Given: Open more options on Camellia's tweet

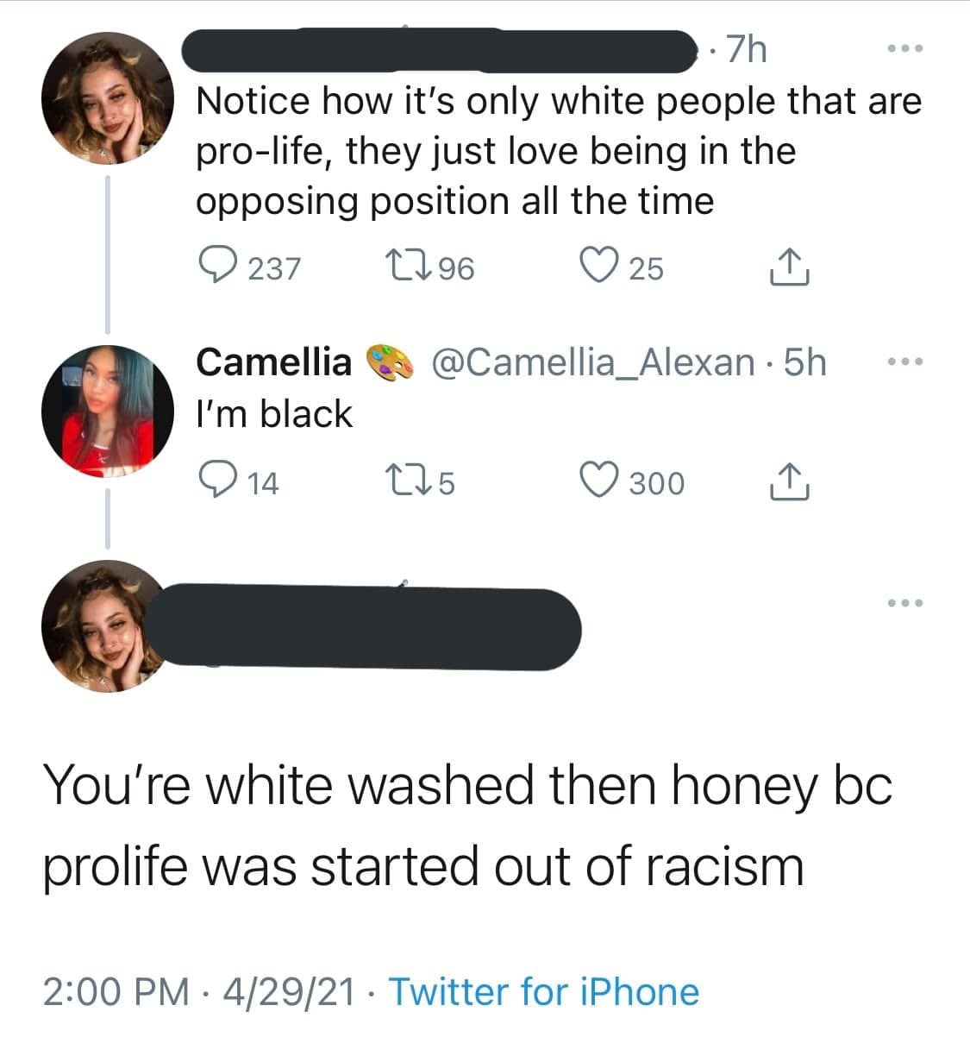Looking at the screenshot, I should point(904,363).
